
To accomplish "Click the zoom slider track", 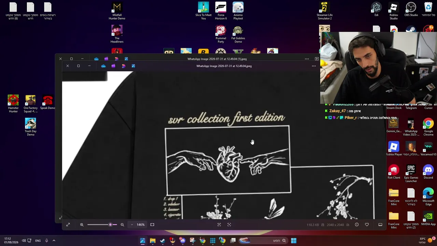I will (102, 224).
